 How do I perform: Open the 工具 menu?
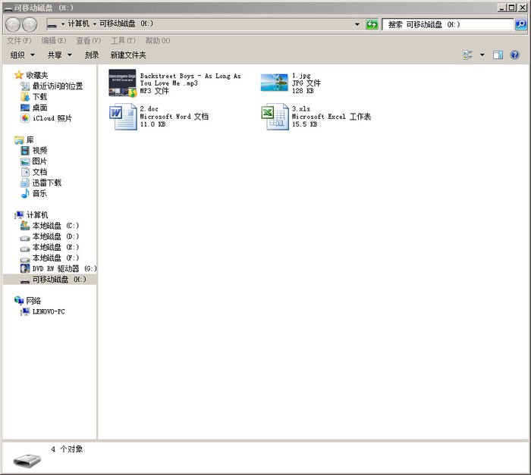(123, 40)
